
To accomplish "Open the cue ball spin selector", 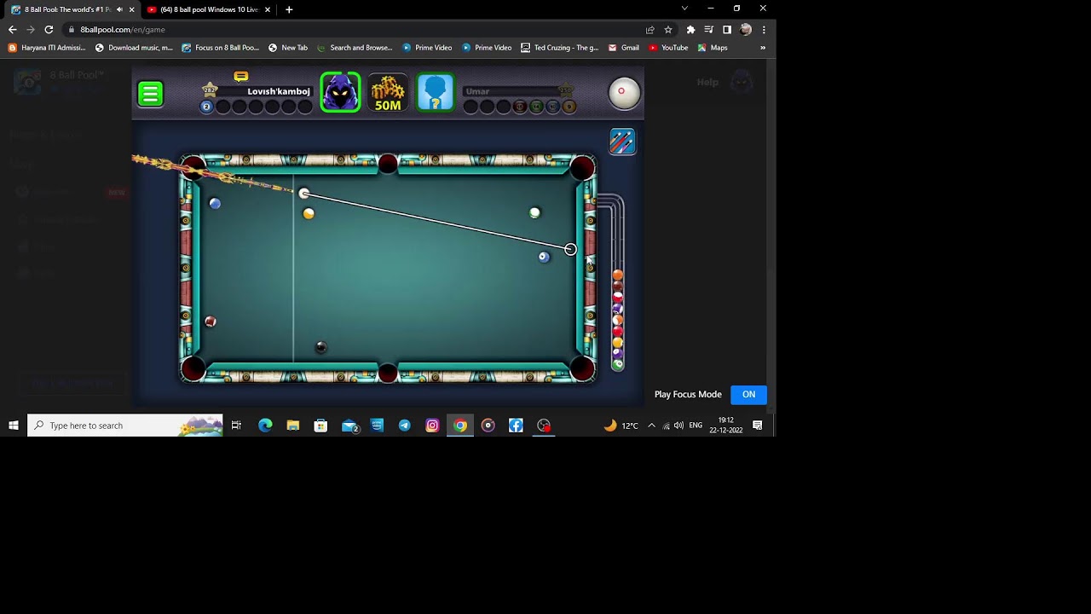I will point(624,93).
